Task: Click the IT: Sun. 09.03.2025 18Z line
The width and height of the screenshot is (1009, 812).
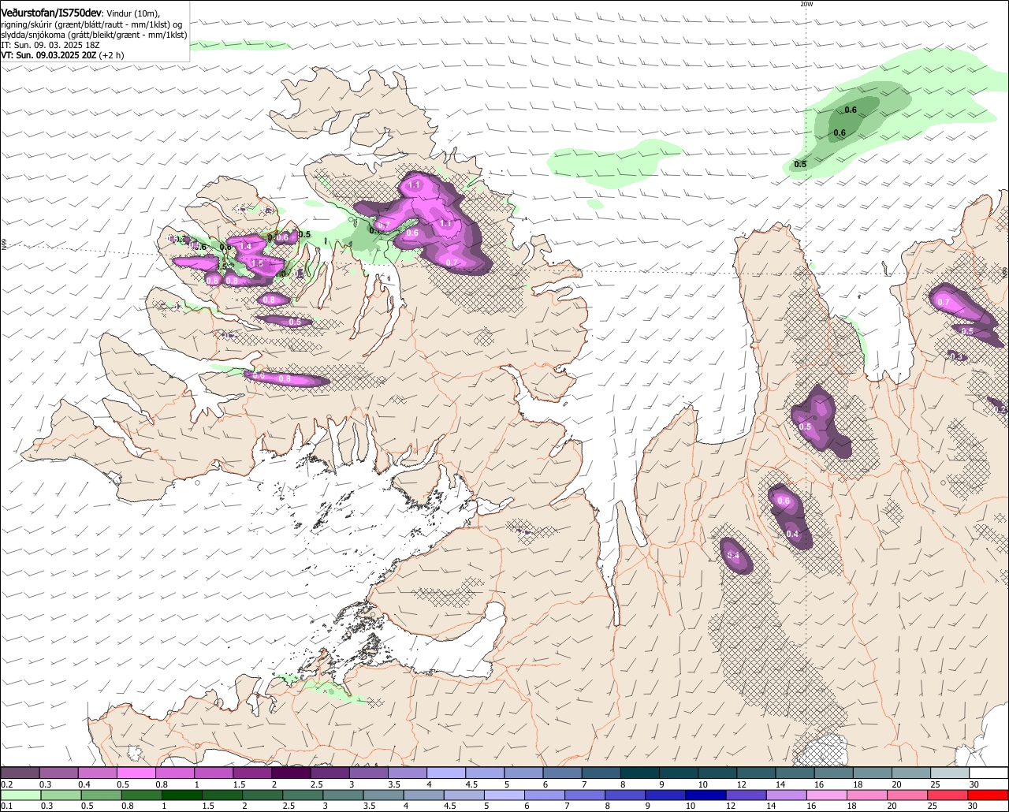Action: tap(50, 46)
